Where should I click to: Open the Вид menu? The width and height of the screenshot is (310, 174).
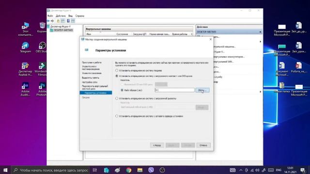(x=70, y=16)
